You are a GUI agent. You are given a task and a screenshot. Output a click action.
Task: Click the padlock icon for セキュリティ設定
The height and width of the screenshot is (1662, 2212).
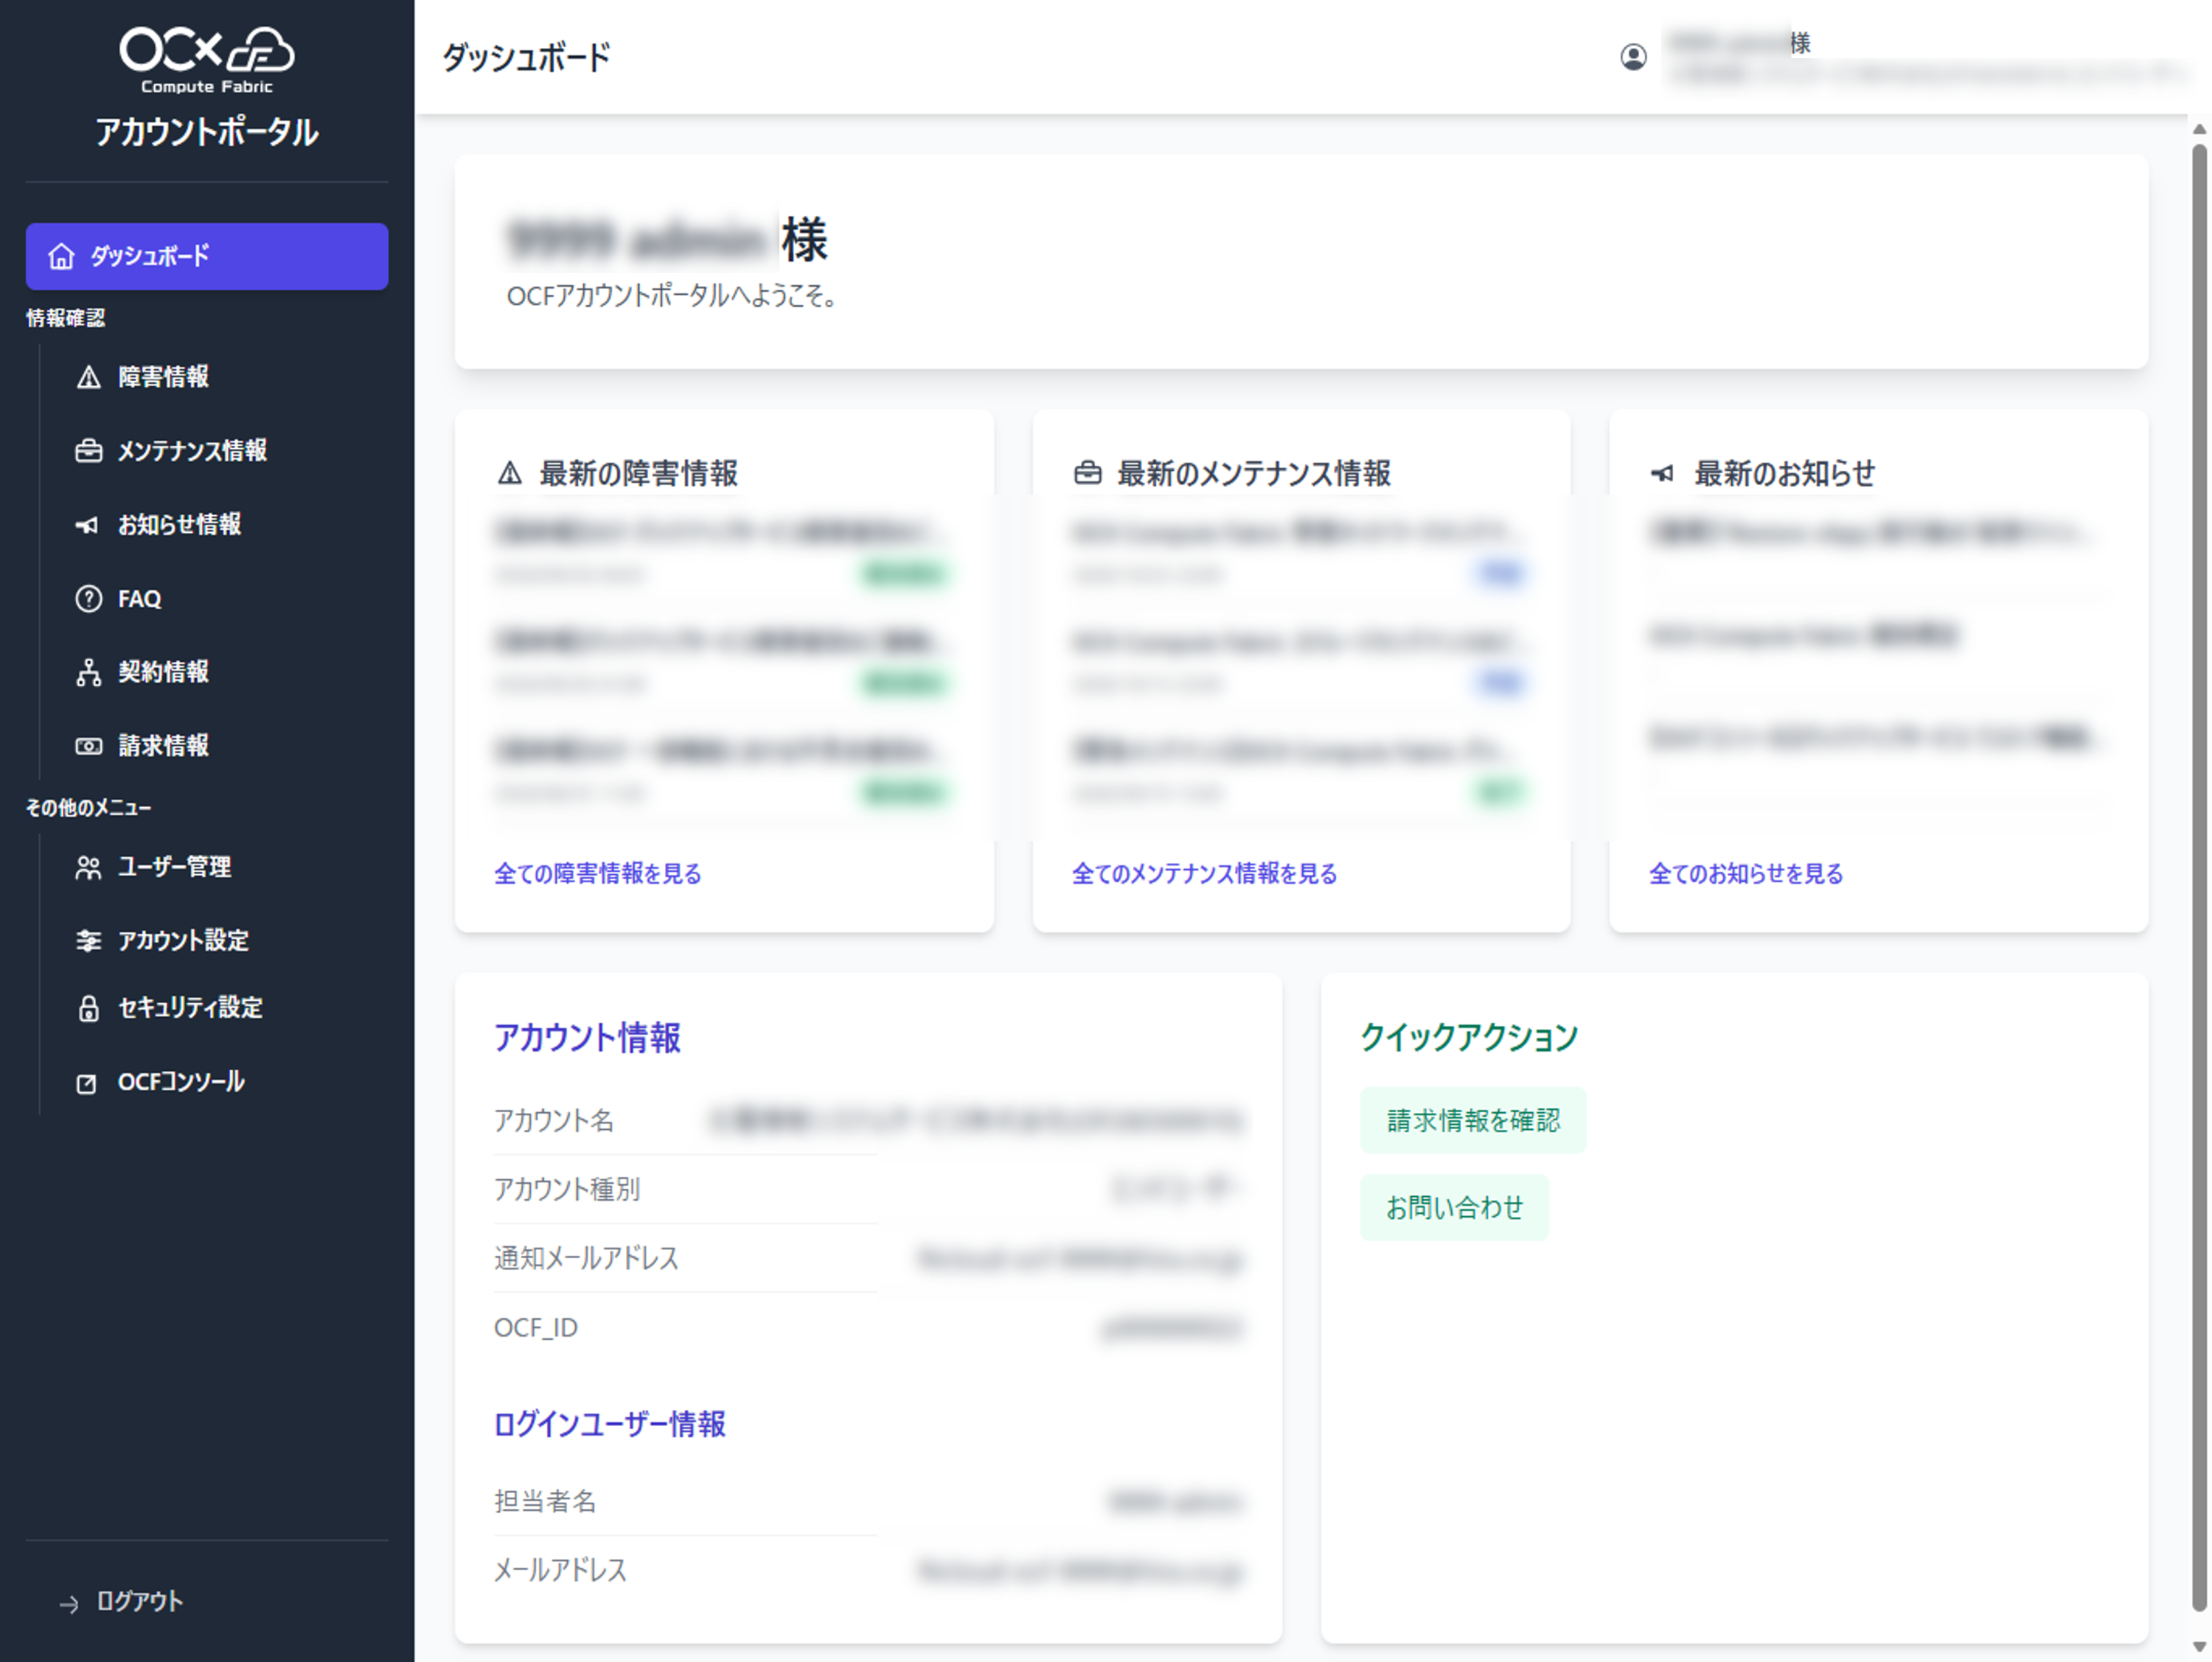89,1008
